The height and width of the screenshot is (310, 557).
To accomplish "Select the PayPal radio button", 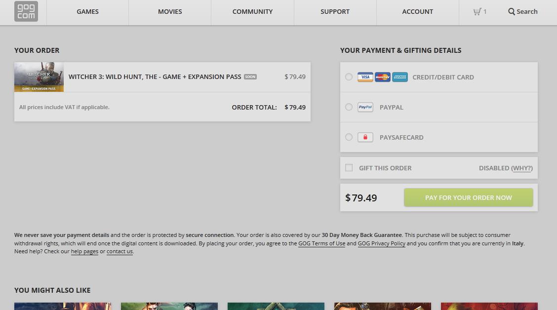I will tap(349, 107).
